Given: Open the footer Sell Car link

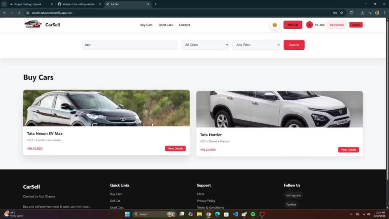Looking at the screenshot, I should click(x=115, y=201).
